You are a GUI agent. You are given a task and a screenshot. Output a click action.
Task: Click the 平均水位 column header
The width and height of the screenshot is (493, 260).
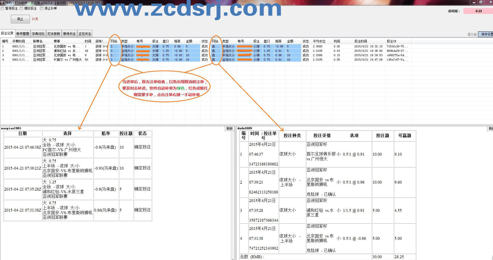[x=319, y=41]
